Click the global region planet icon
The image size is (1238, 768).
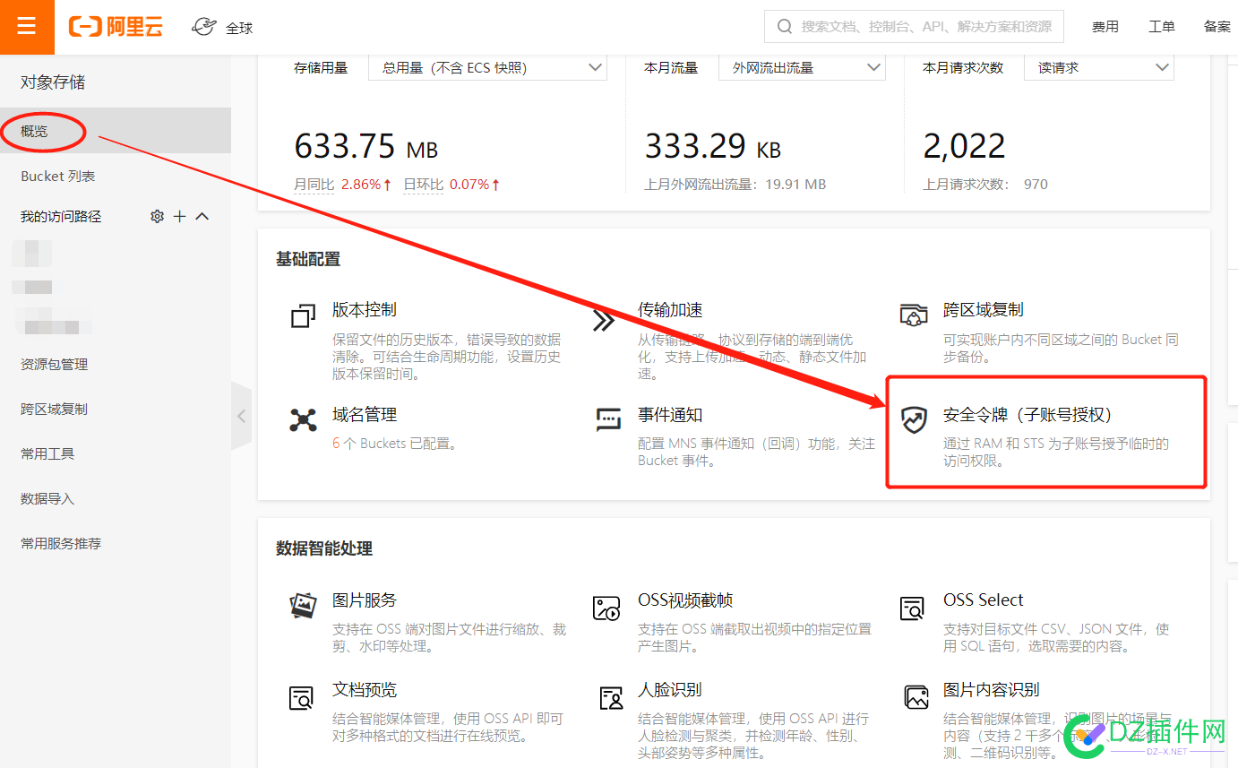(204, 27)
